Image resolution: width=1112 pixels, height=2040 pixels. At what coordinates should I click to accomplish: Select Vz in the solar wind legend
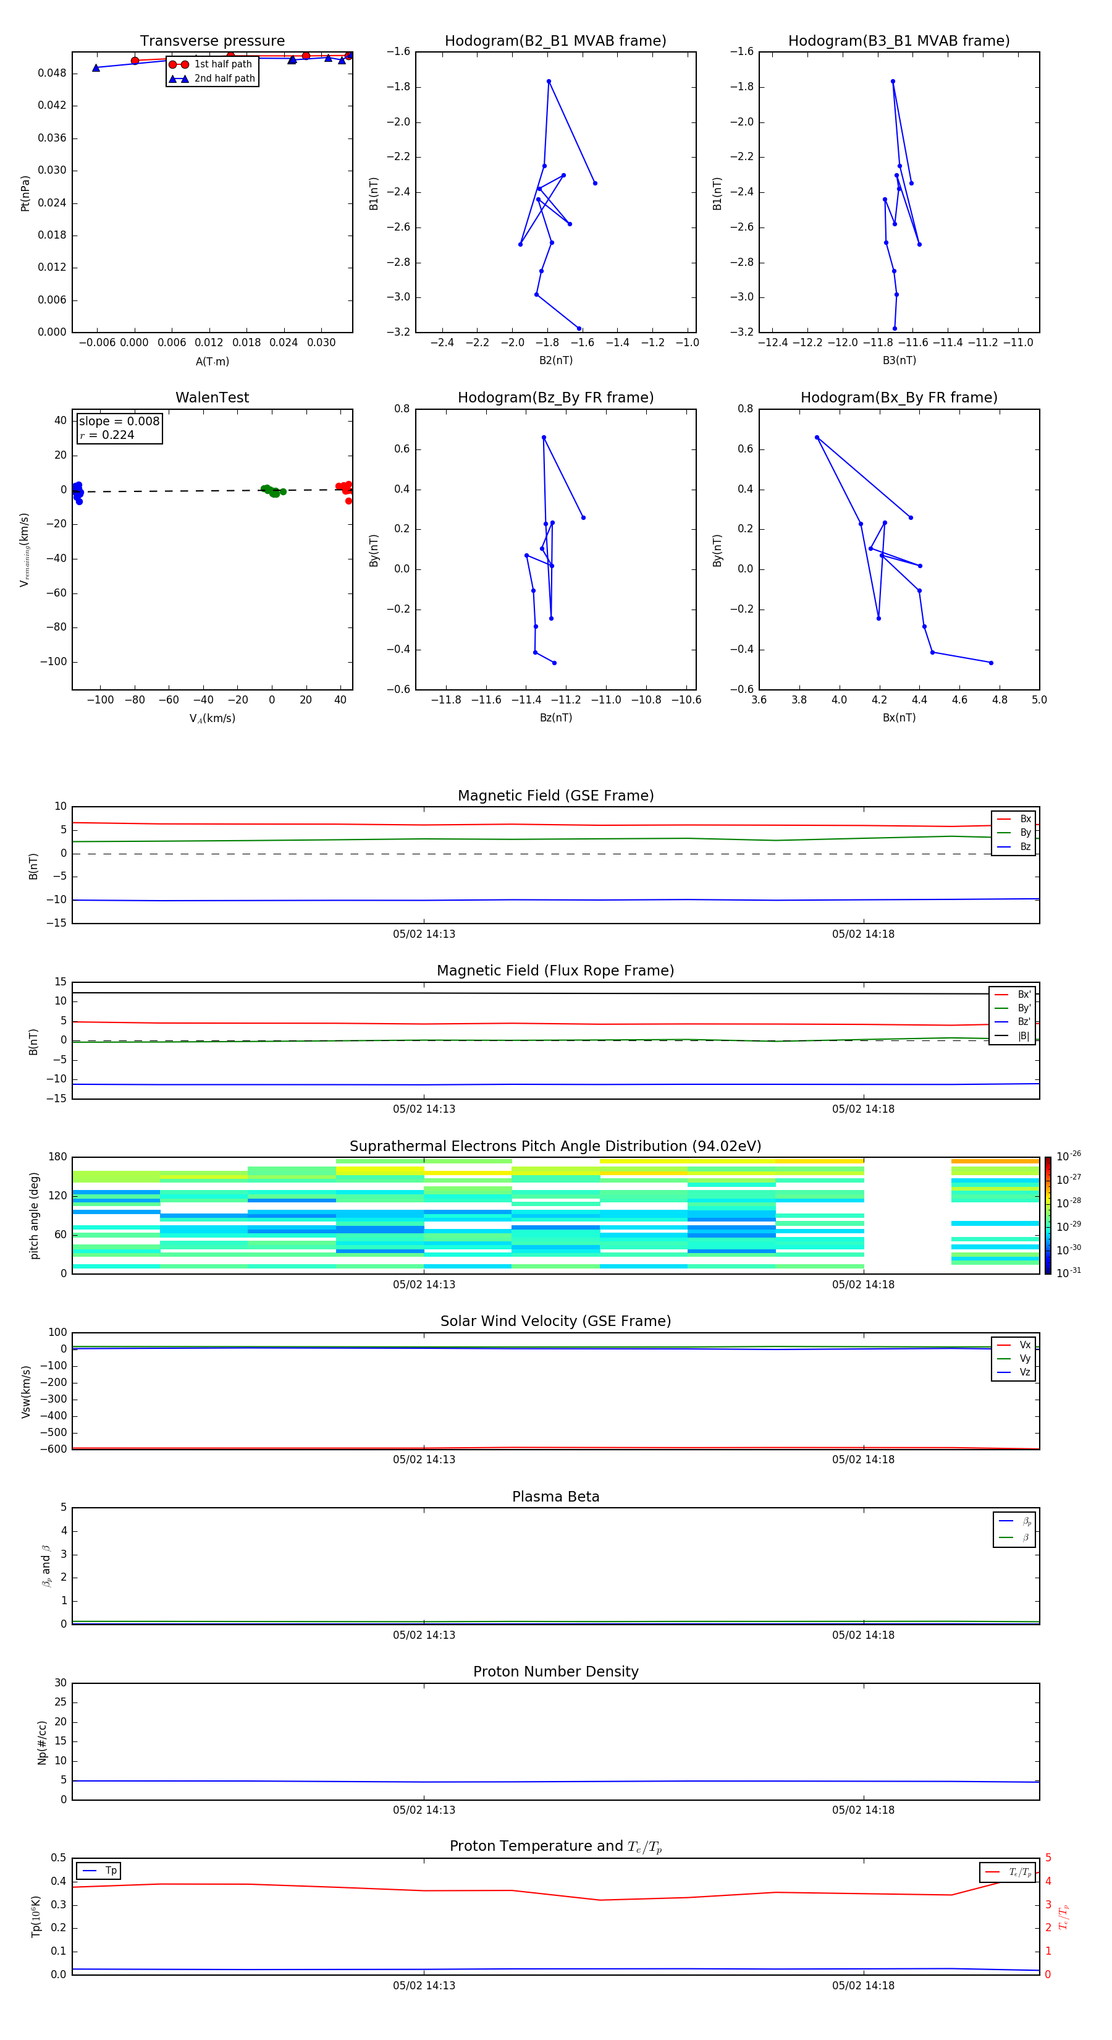1014,1372
